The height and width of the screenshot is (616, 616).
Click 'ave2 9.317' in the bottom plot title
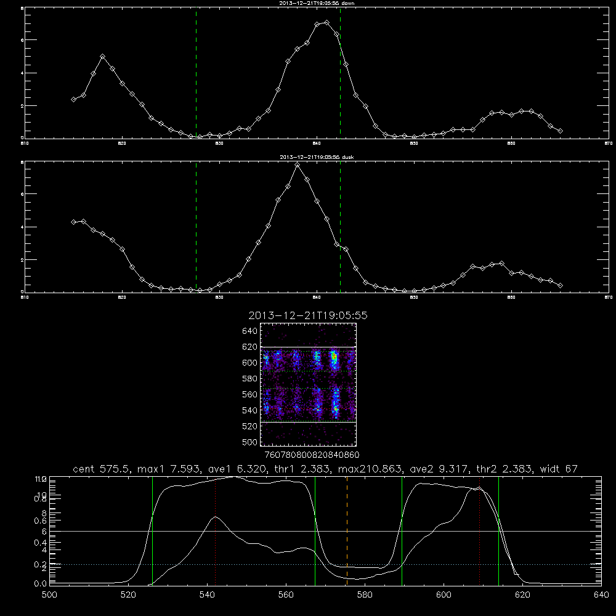tap(439, 469)
